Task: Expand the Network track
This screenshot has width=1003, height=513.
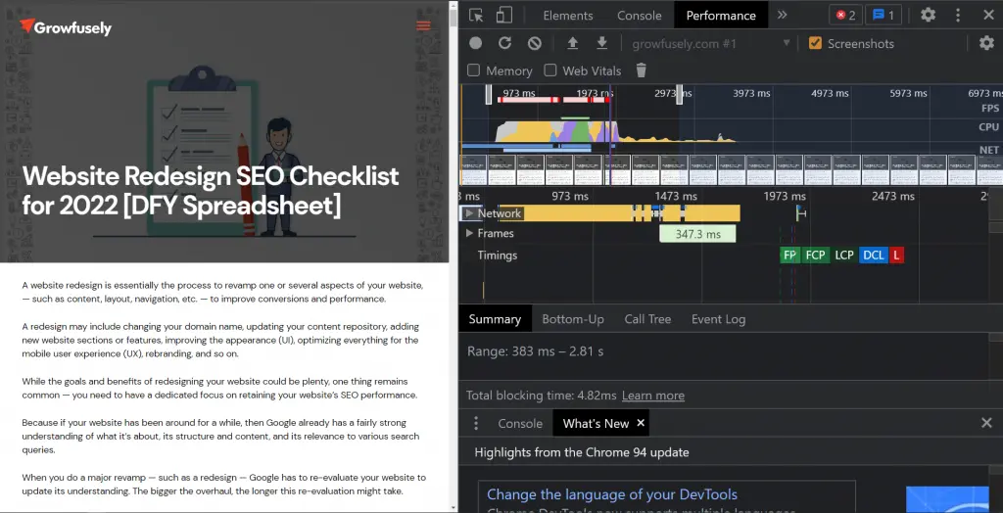Action: tap(470, 213)
